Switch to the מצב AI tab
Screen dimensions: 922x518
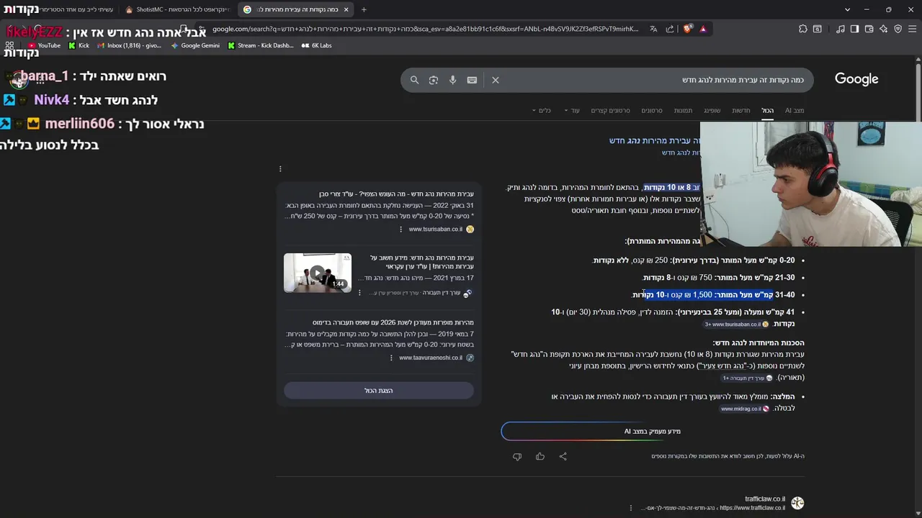pyautogui.click(x=795, y=110)
